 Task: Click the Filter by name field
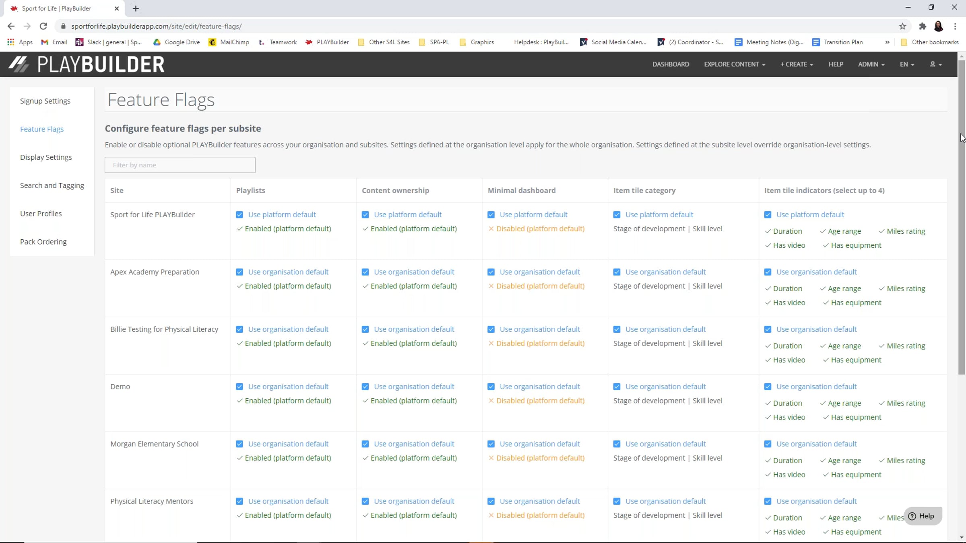pyautogui.click(x=180, y=165)
